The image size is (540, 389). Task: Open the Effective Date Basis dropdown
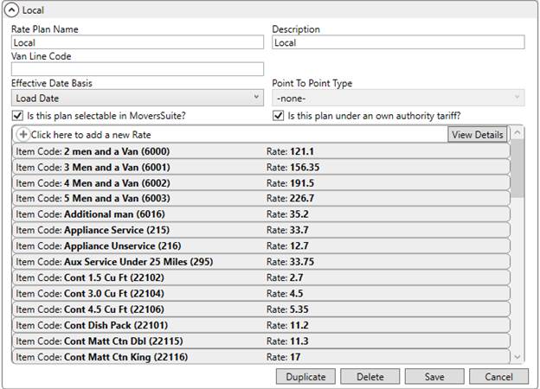(137, 99)
